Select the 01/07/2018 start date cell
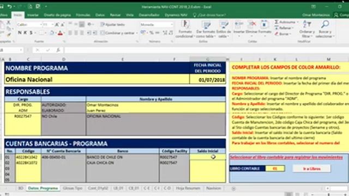This screenshot has height=196, width=349. [x=207, y=79]
